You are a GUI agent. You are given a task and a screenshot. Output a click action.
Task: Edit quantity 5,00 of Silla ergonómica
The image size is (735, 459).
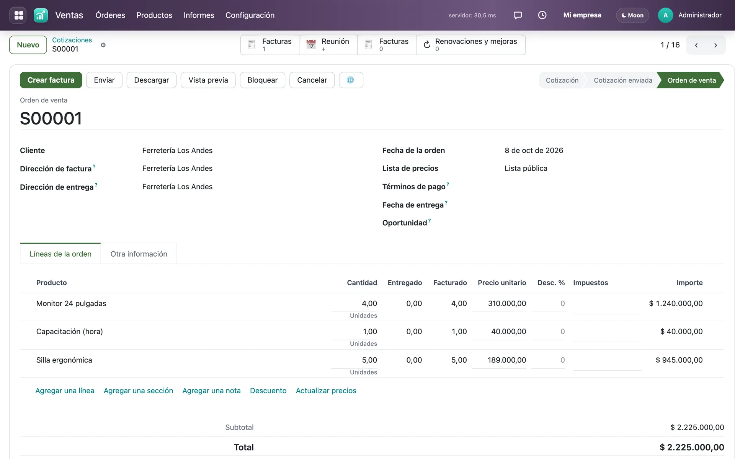coord(354,360)
